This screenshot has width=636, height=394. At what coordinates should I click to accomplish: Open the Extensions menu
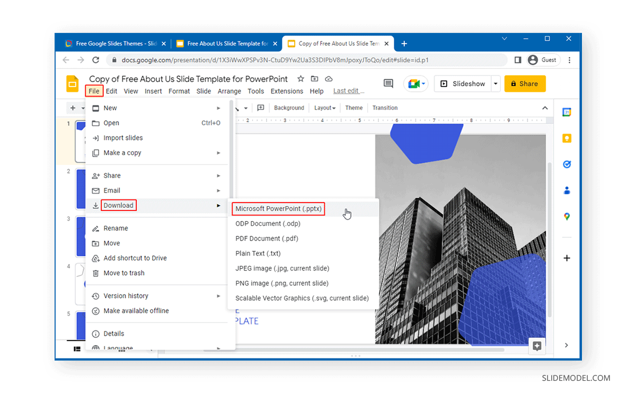pos(287,91)
